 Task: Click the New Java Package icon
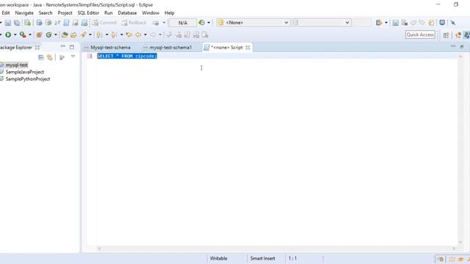[39, 34]
